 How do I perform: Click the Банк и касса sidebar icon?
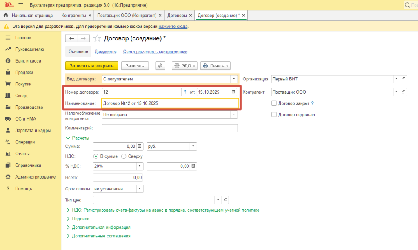(7, 61)
